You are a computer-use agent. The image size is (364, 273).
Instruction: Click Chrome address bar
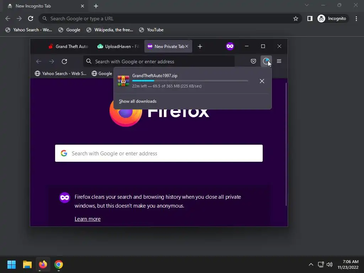170,18
